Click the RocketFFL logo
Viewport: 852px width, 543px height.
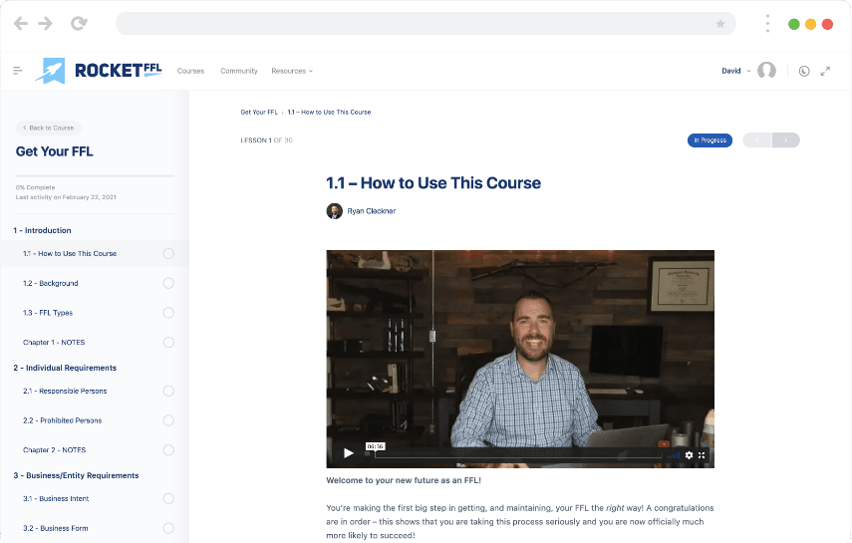pos(99,70)
